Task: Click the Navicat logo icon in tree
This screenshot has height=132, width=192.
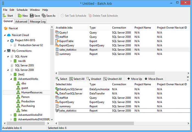Action: click(6, 28)
